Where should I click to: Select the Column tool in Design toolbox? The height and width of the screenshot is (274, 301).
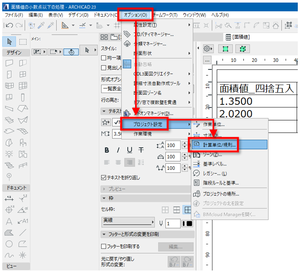[x=23, y=97]
